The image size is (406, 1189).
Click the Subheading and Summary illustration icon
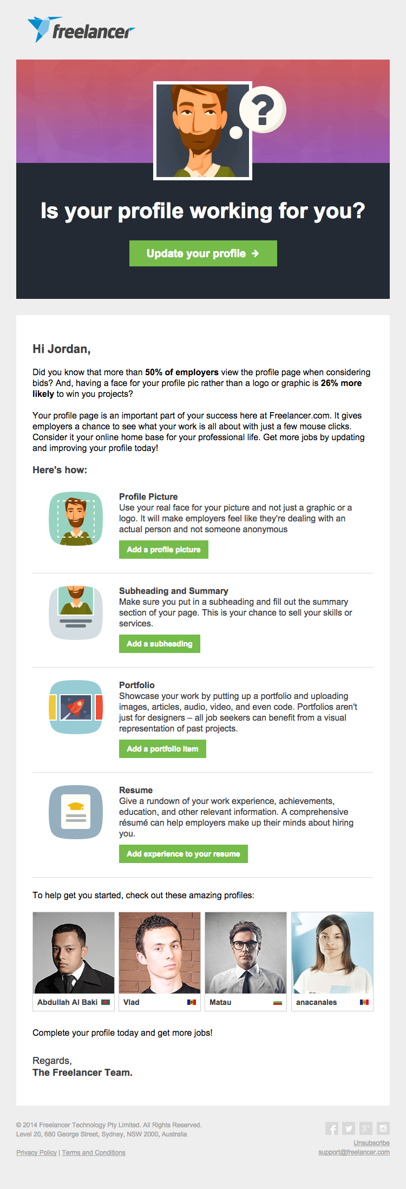coord(76,613)
